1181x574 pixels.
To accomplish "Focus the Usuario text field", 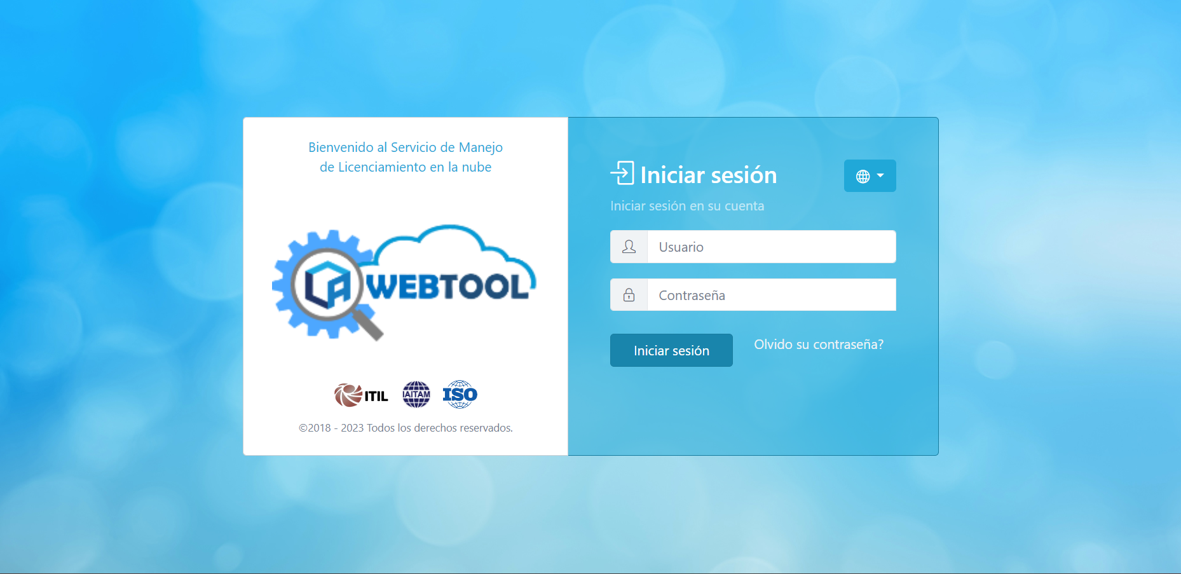I will 771,247.
